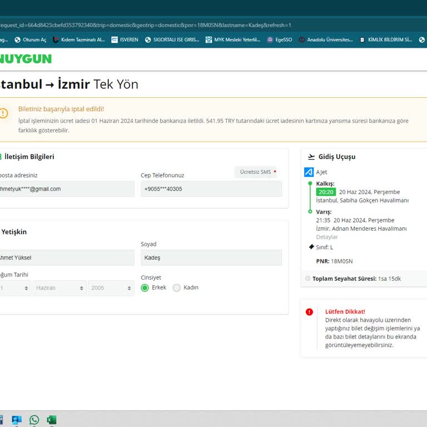The image size is (427, 427).
Task: Click the Detaylar link under arrival info
Action: pyautogui.click(x=327, y=237)
